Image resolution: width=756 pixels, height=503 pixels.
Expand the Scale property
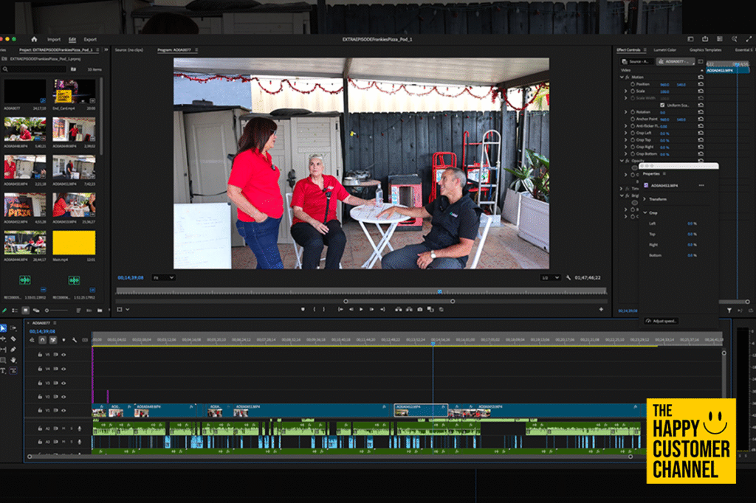point(626,91)
